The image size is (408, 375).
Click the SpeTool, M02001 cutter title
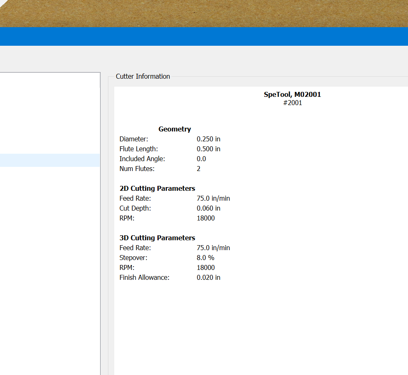(x=292, y=94)
